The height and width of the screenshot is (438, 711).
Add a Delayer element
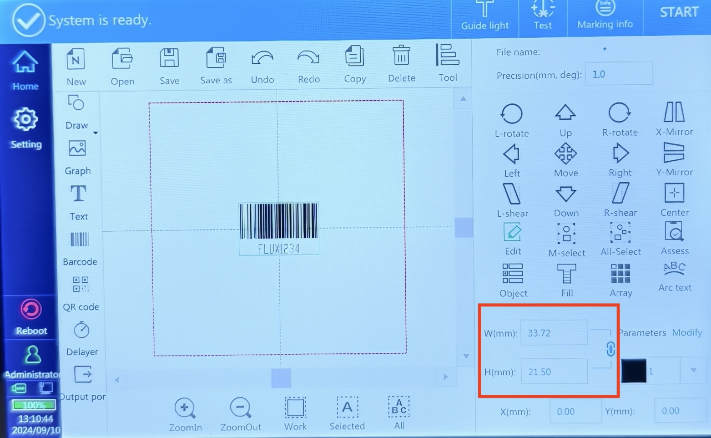[x=82, y=339]
